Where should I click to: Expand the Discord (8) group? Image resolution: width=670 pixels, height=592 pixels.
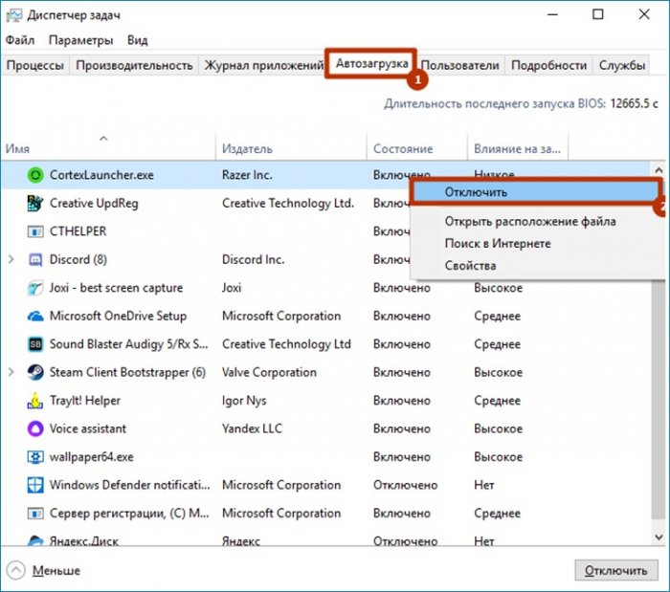pyautogui.click(x=11, y=259)
